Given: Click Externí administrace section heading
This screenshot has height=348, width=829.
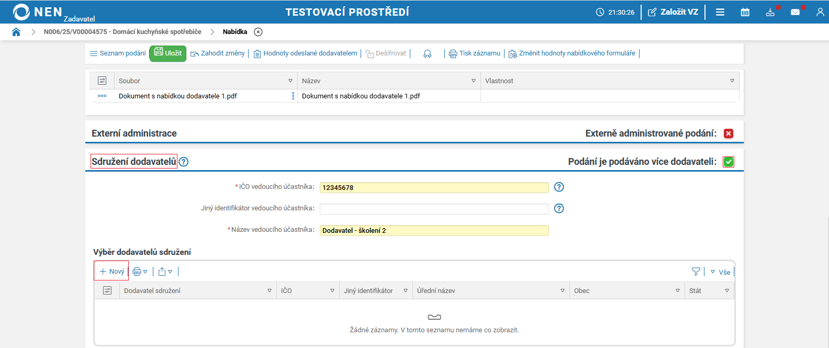Looking at the screenshot, I should [x=134, y=133].
